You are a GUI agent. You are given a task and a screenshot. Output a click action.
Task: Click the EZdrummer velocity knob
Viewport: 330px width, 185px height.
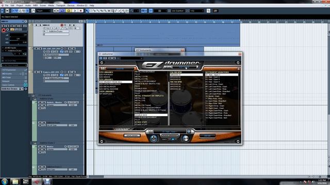click(x=186, y=139)
